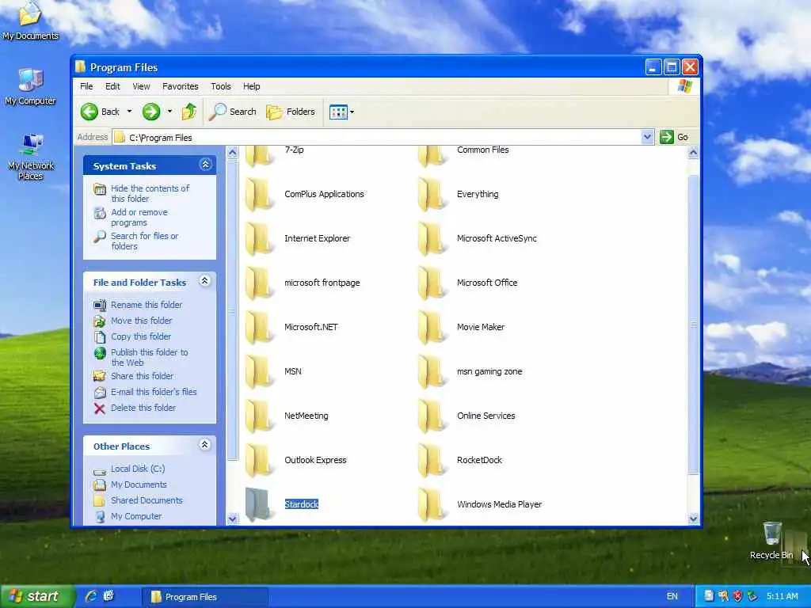Open the Search pane
Viewport: 811px width, 608px height.
[x=232, y=112]
